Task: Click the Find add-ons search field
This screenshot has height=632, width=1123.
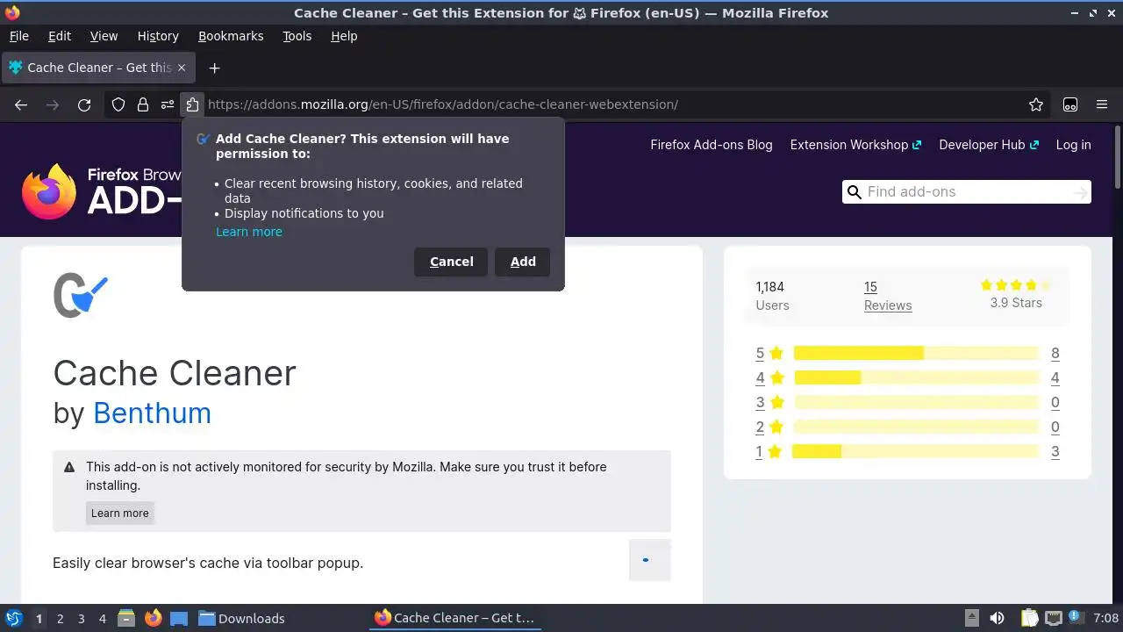Action: coord(967,192)
